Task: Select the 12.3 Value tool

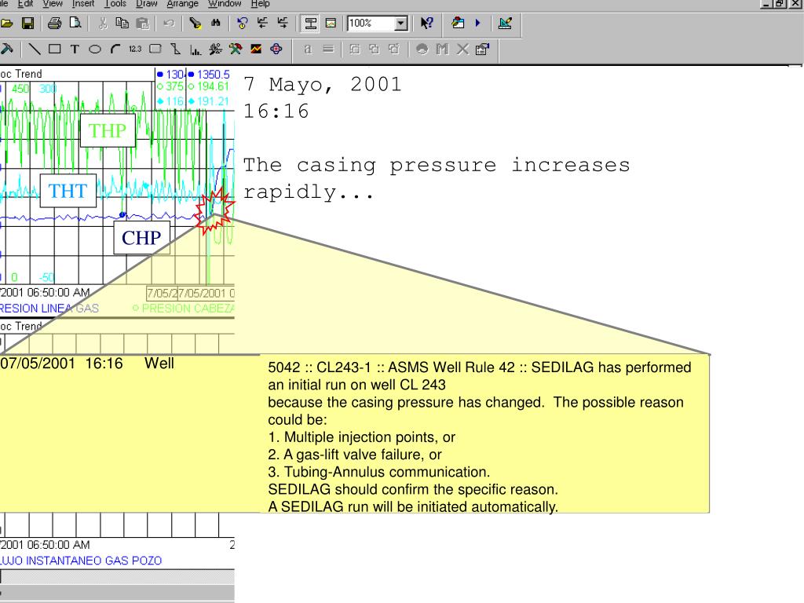Action: pos(135,49)
